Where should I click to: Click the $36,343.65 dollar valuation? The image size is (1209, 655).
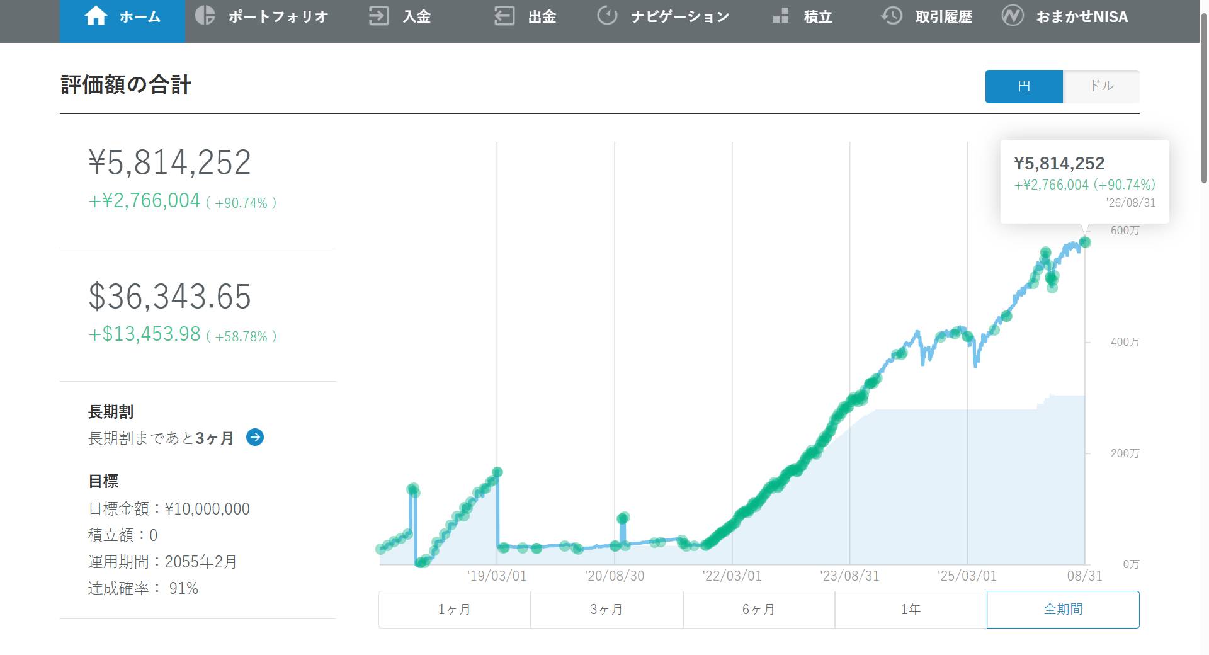[x=170, y=296]
